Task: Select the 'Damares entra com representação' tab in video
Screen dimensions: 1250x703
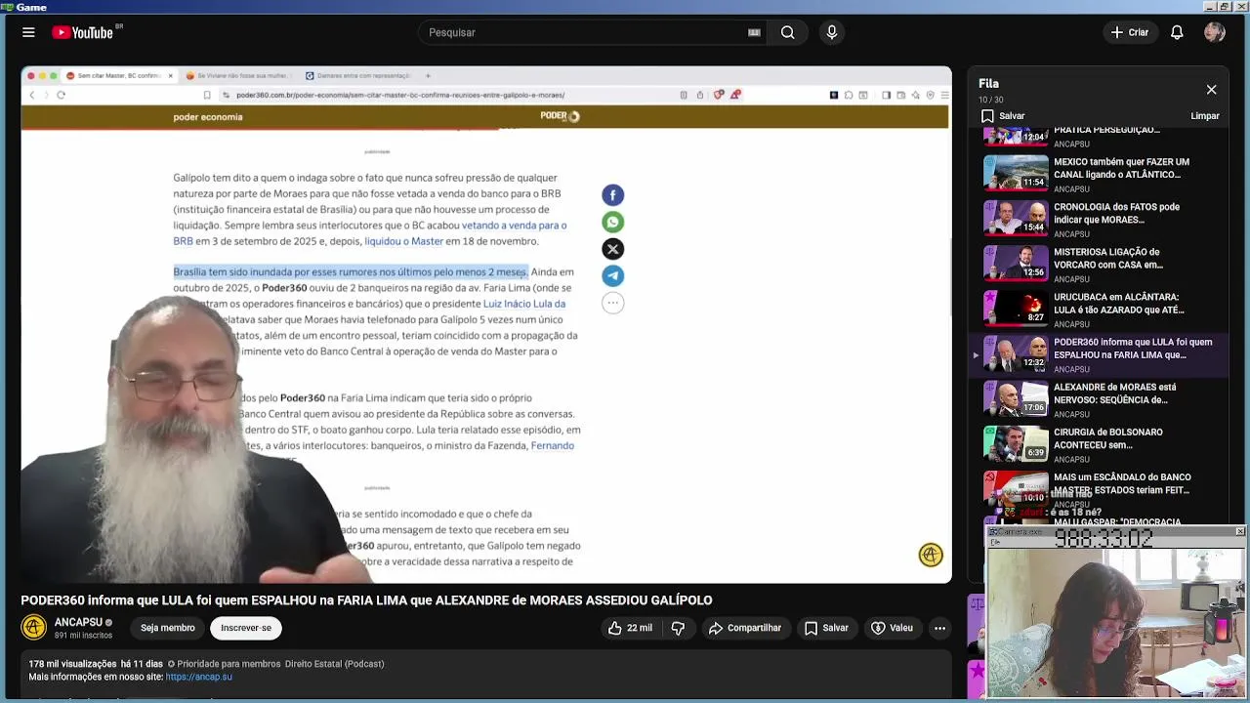Action: tap(358, 75)
